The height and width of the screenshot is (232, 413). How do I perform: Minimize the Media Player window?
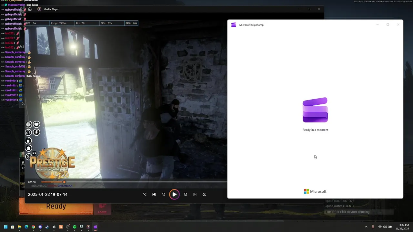299,9
